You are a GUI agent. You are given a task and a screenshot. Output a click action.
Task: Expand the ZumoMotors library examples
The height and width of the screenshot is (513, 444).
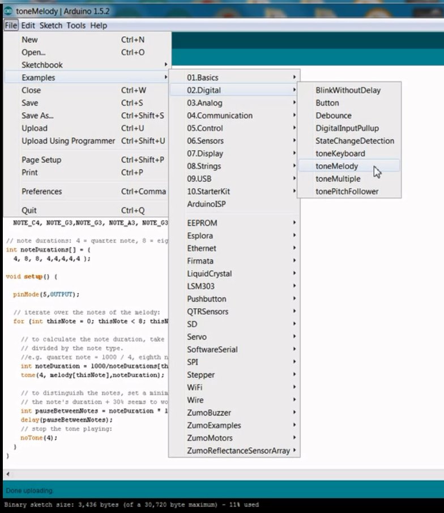(234, 438)
